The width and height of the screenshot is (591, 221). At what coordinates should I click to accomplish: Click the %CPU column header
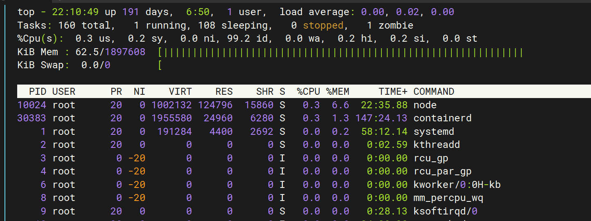[308, 92]
